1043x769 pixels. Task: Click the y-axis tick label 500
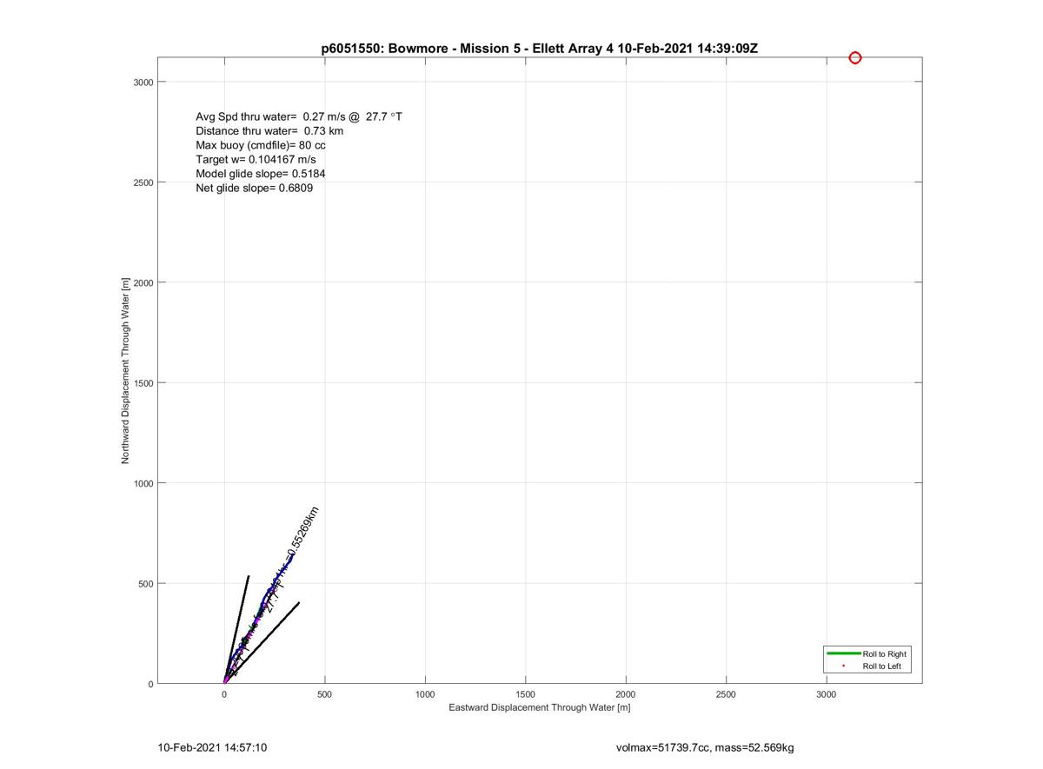click(x=145, y=584)
